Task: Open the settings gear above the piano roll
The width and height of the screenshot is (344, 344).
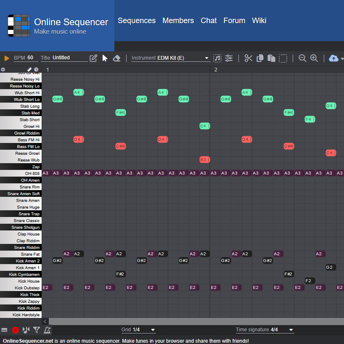Action: click(x=3, y=69)
